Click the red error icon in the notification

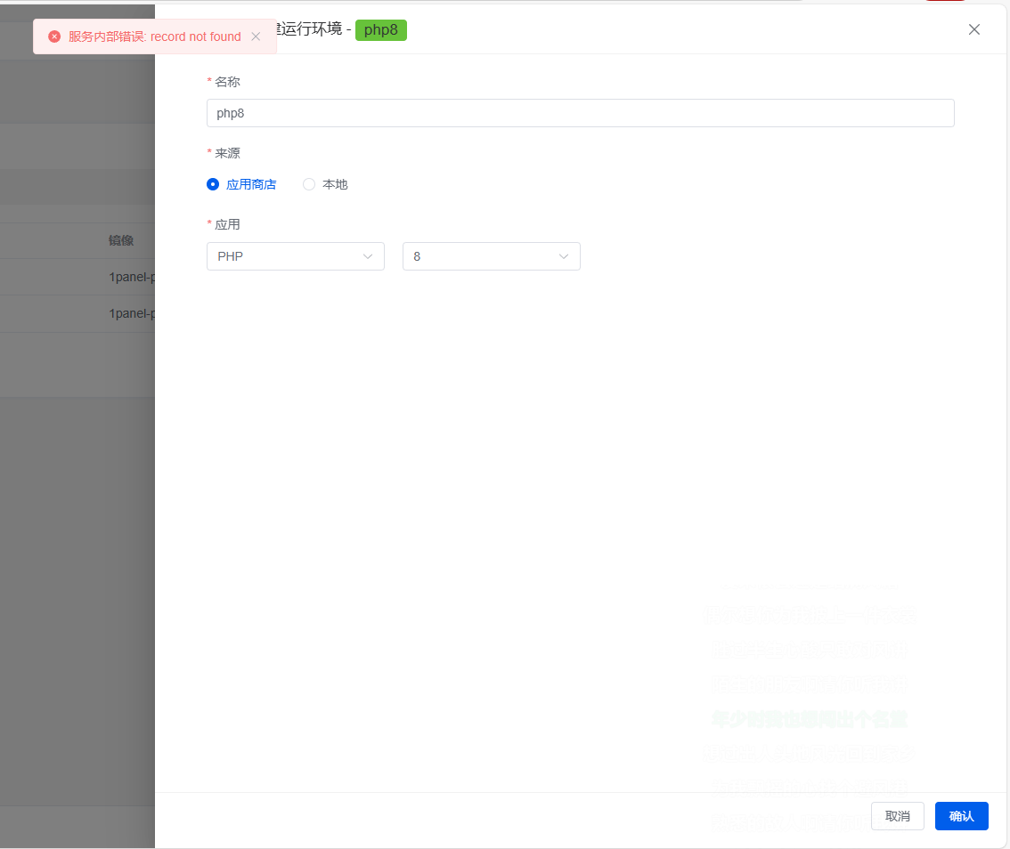[x=54, y=36]
